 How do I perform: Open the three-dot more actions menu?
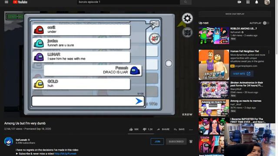[x=191, y=130]
